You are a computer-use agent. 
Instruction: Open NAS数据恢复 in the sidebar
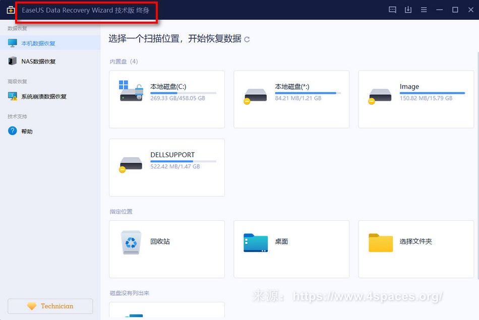point(38,61)
